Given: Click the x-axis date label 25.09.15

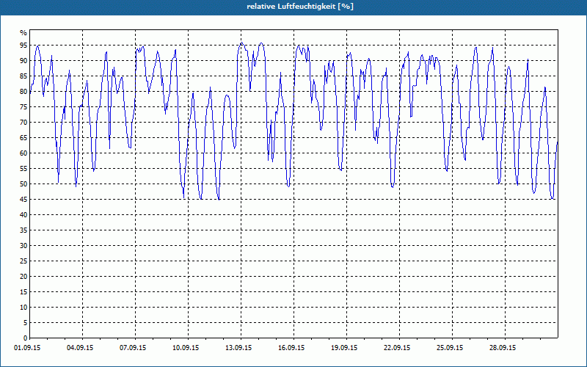Looking at the screenshot, I should (x=450, y=348).
